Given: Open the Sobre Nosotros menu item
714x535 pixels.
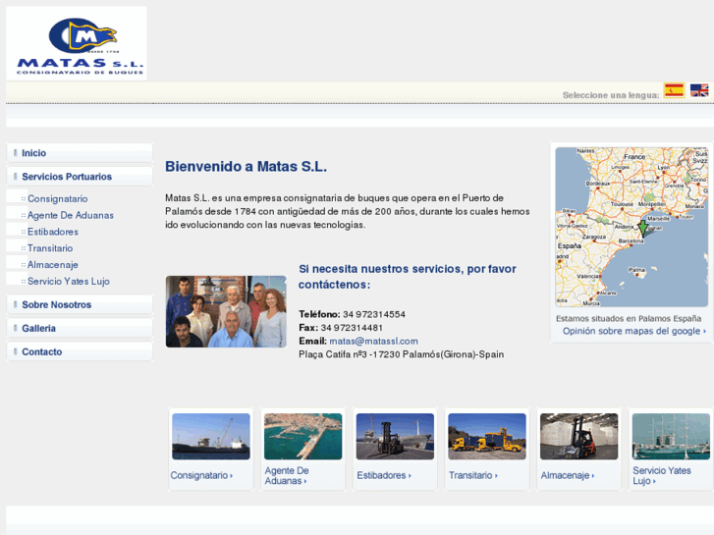Looking at the screenshot, I should (80, 304).
